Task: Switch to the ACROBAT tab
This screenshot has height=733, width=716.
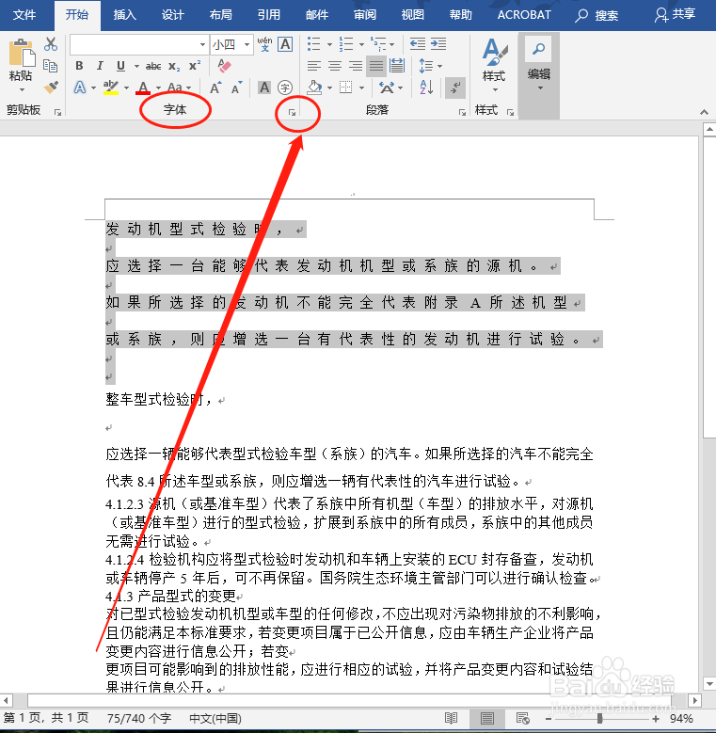Action: [524, 15]
